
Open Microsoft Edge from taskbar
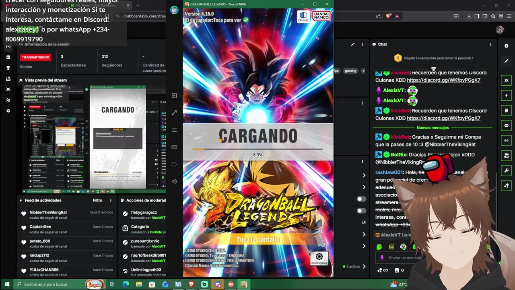[x=126, y=284]
